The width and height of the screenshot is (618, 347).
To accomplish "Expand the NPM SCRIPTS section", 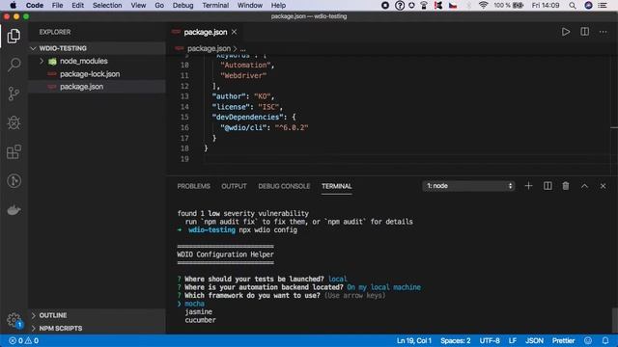I will coord(97,328).
